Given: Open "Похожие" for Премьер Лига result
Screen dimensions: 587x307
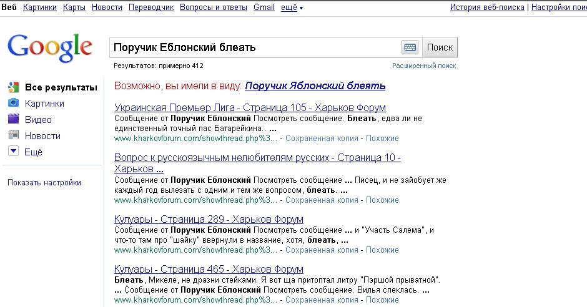Looking at the screenshot, I should 382,139.
